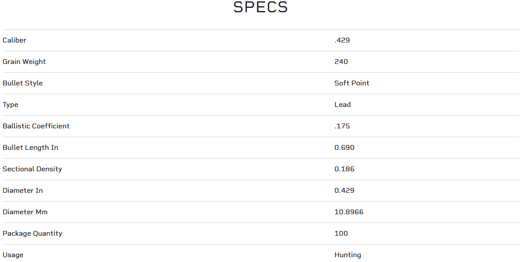
Task: Click the Package Quantity label
Action: 32,234
